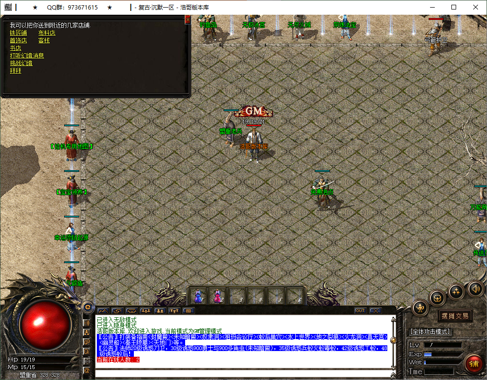This screenshot has height=380, width=487.
Task: Use blue potion in belt slot 1
Action: pos(198,295)
